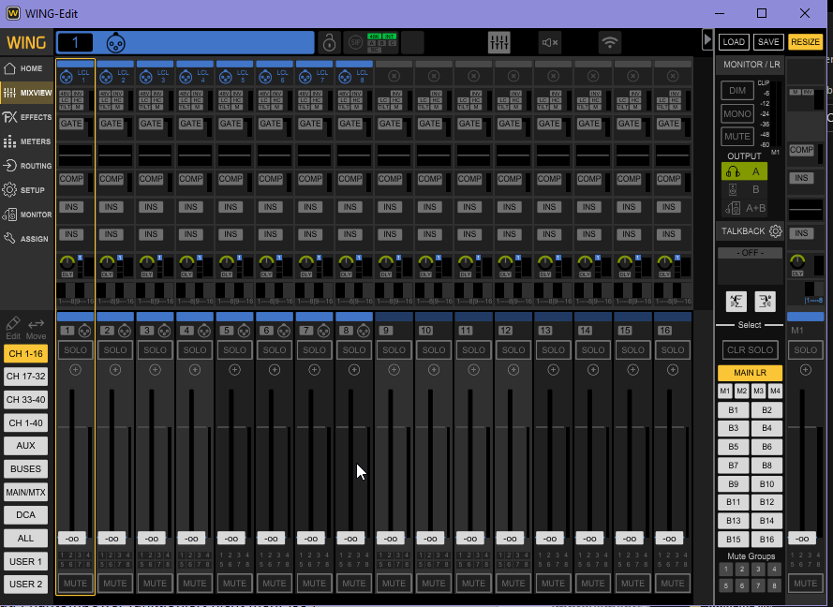Select bus B16
The image size is (833, 607).
point(766,539)
